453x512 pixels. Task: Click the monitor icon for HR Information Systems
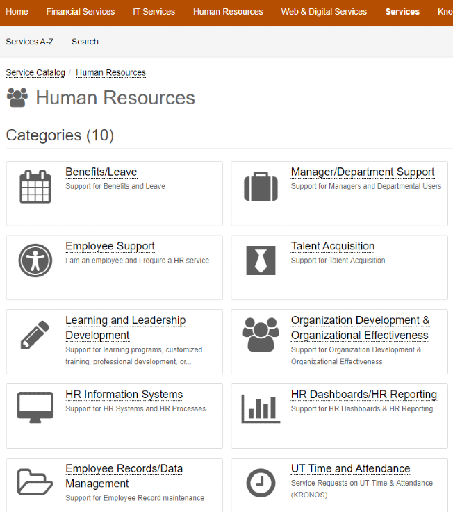tap(35, 408)
